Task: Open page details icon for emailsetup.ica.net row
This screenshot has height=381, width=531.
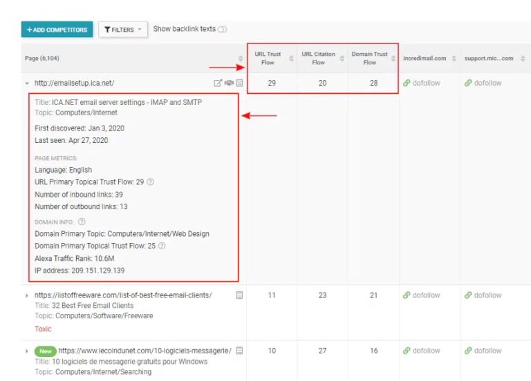Action: (x=239, y=83)
